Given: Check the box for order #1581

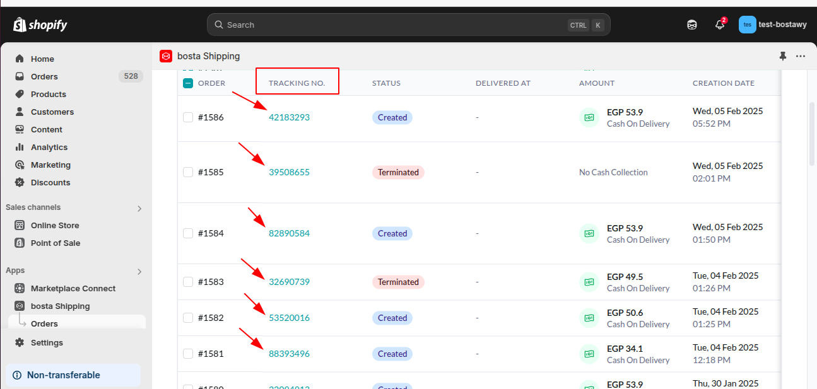Looking at the screenshot, I should (x=188, y=354).
